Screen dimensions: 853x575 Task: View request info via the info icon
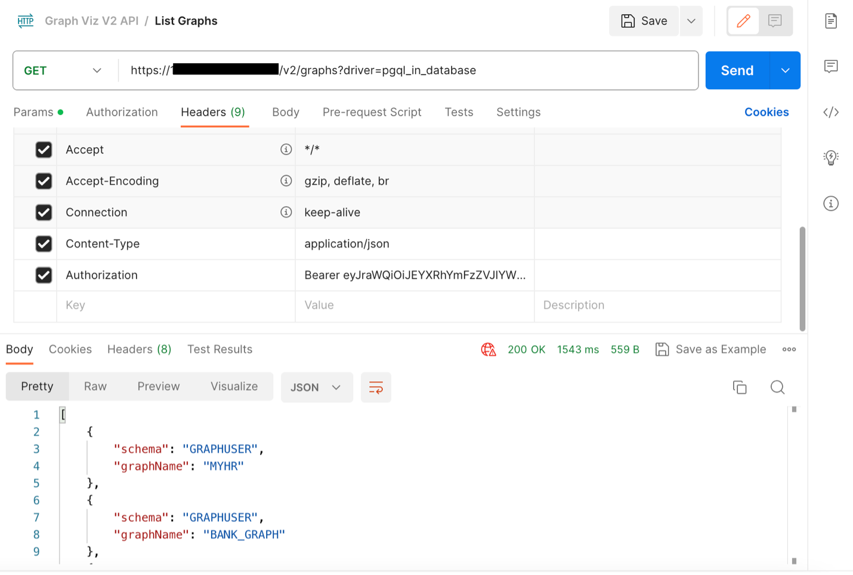coord(831,203)
